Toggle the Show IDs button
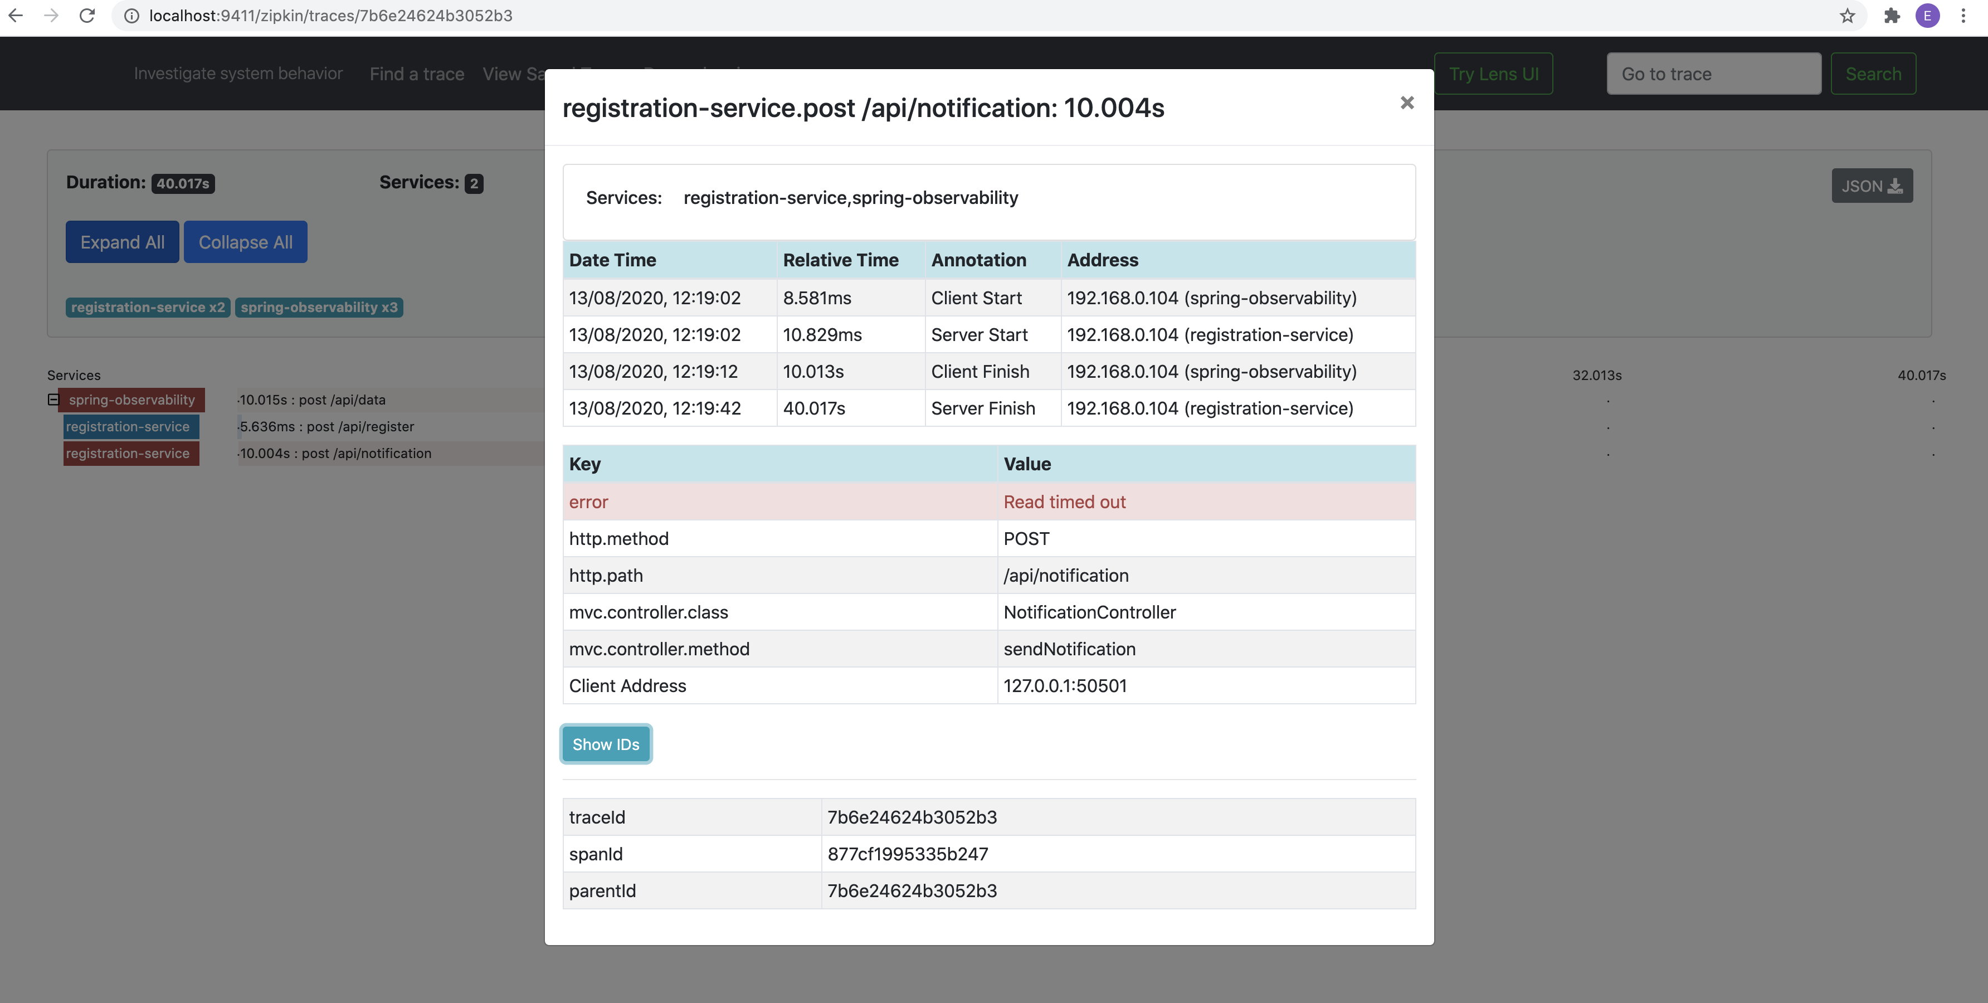 [x=606, y=744]
